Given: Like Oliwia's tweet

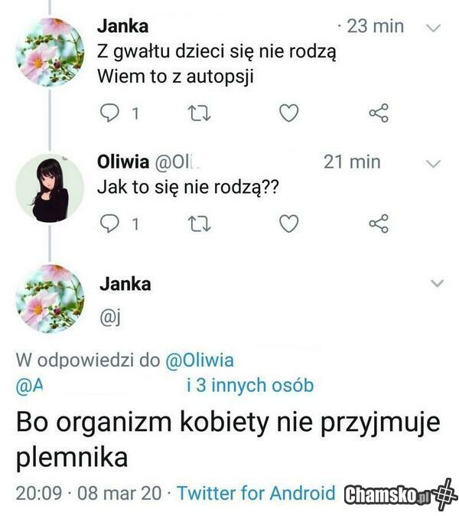Looking at the screenshot, I should pyautogui.click(x=288, y=224).
